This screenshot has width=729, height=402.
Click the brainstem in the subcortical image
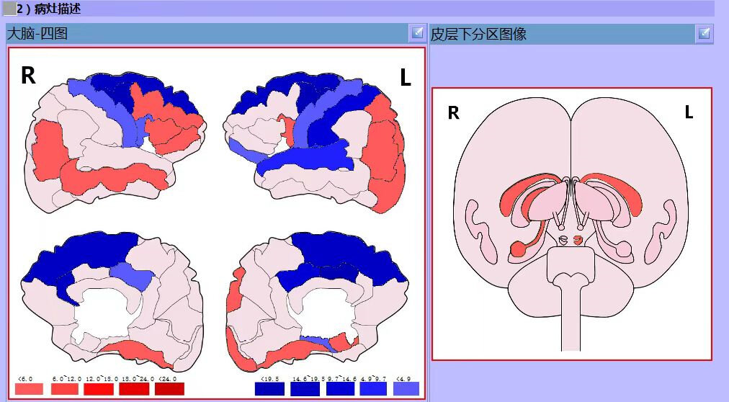[571, 303]
